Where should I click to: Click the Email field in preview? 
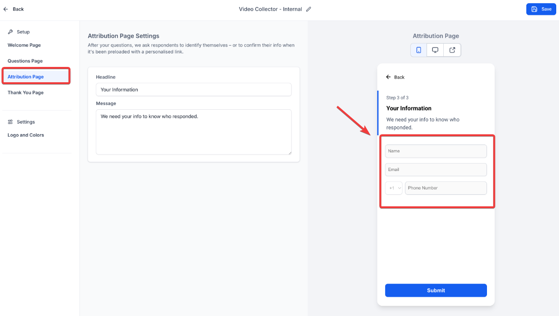tap(435, 170)
